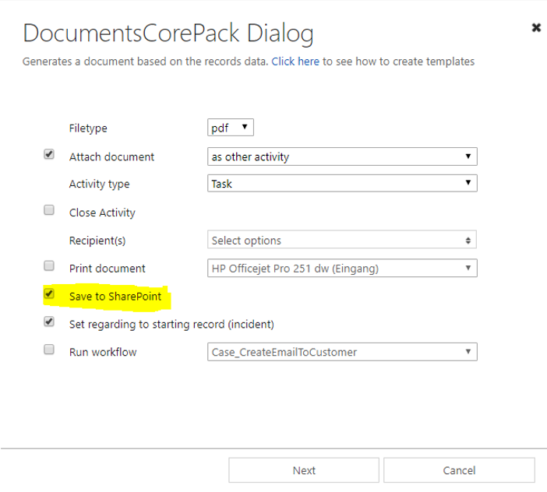Click the Attach document label text
The width and height of the screenshot is (547, 492).
click(111, 157)
